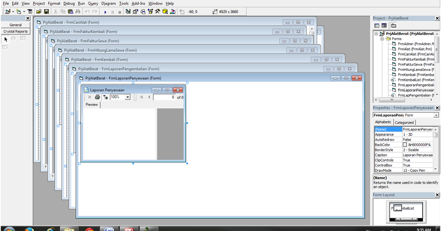Open the object selector dropdown in Properties panel
This screenshot has height=231, width=441.
[436, 115]
